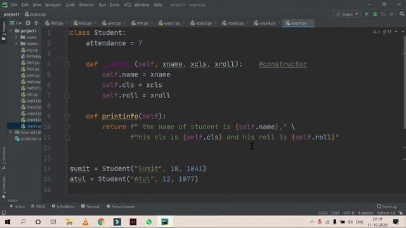Open the Python Console tool window

click(121, 206)
